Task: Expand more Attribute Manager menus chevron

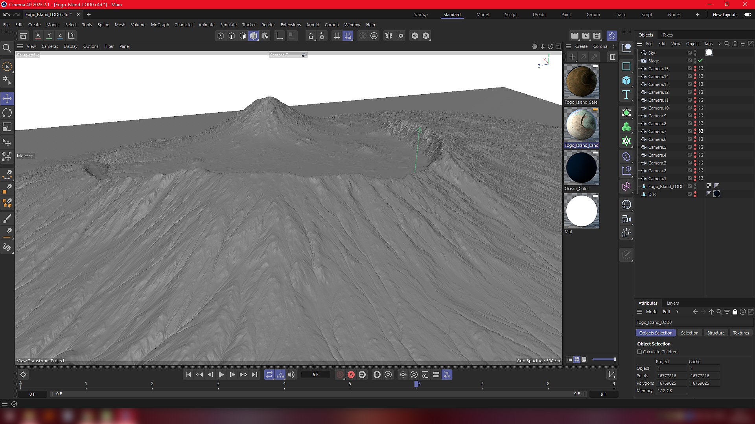Action: (677, 312)
